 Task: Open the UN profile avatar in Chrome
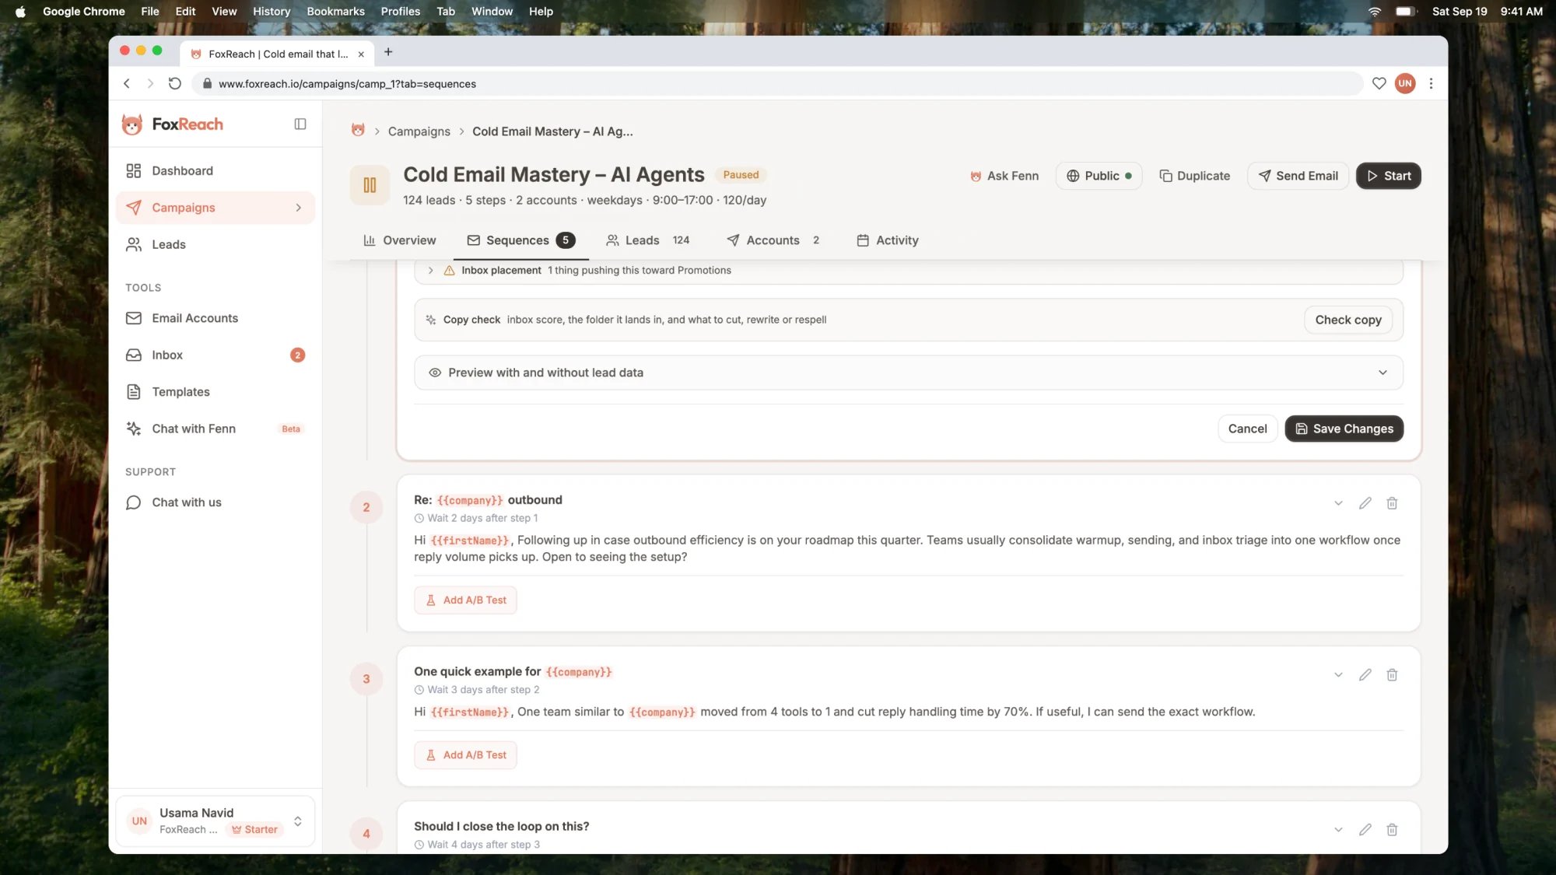coord(1405,83)
